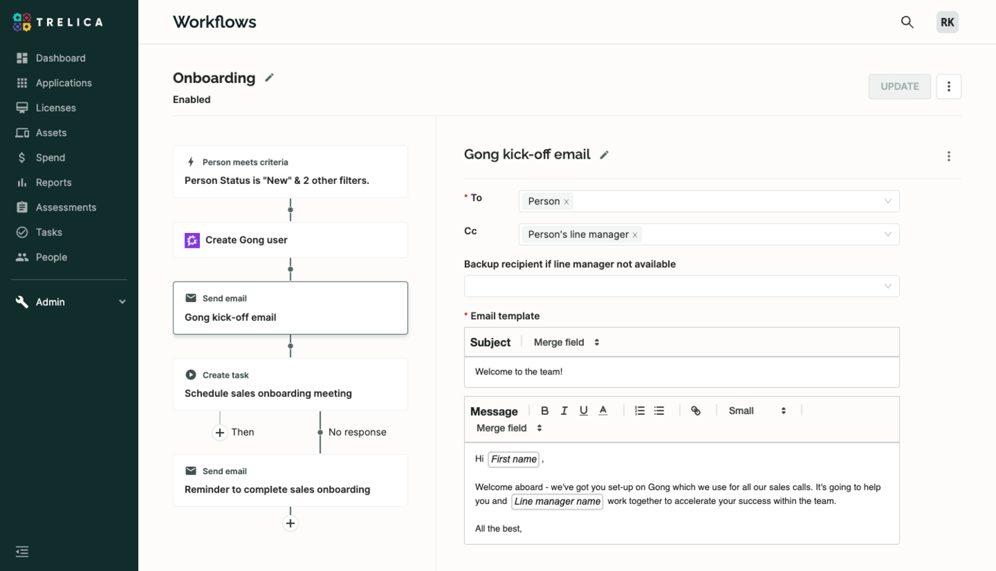
Task: Apply italic formatting to message text
Action: click(x=564, y=411)
